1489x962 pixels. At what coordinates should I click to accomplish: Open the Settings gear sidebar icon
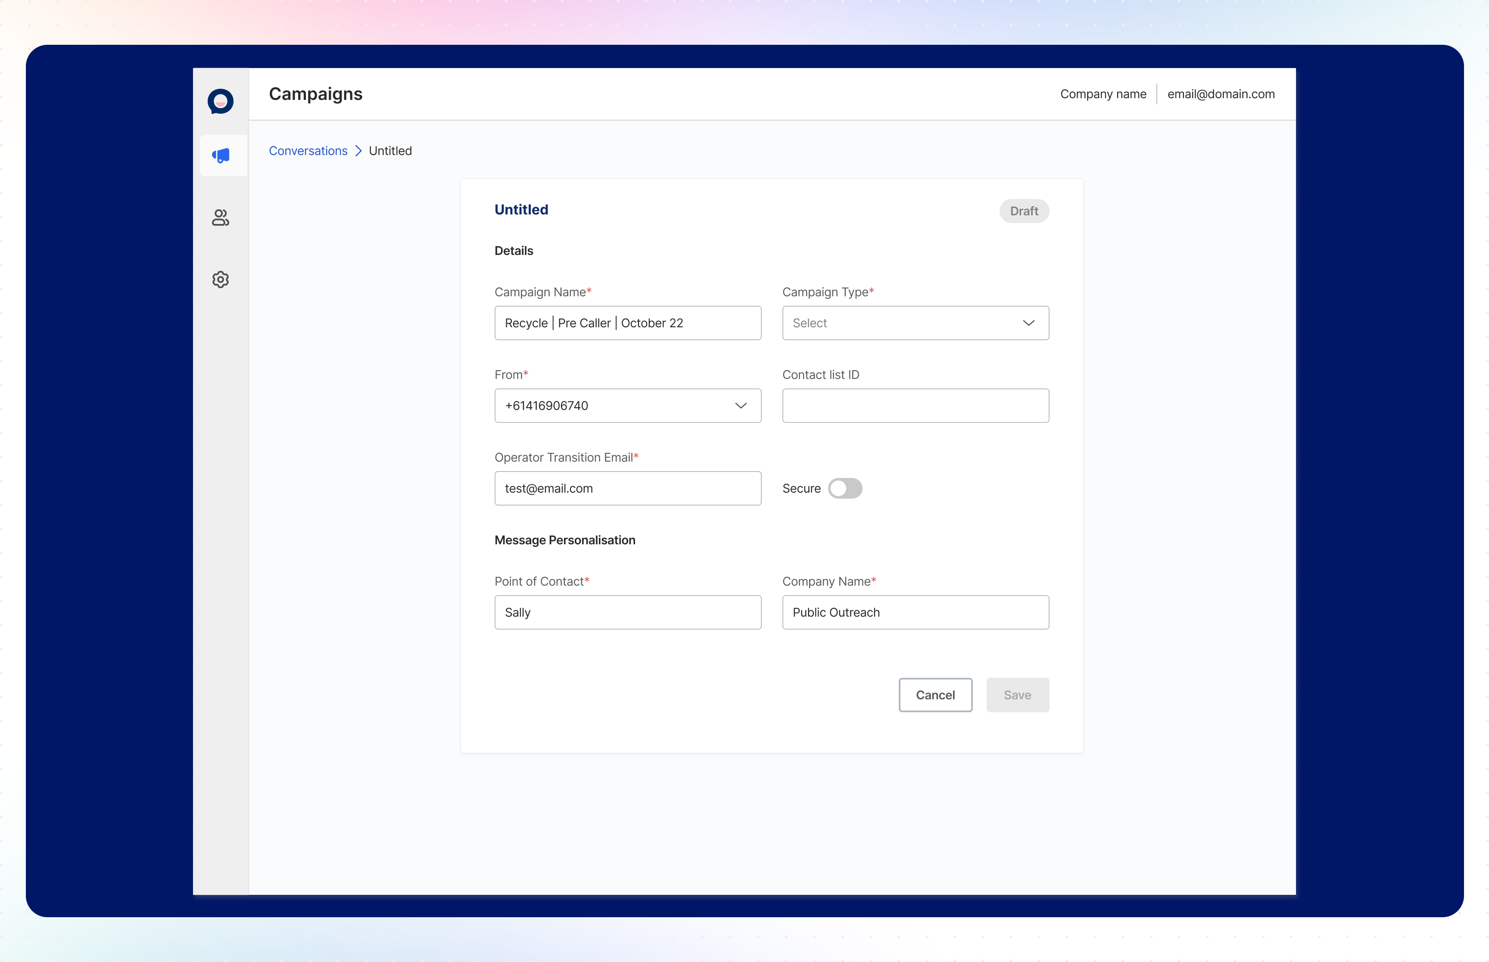[221, 279]
